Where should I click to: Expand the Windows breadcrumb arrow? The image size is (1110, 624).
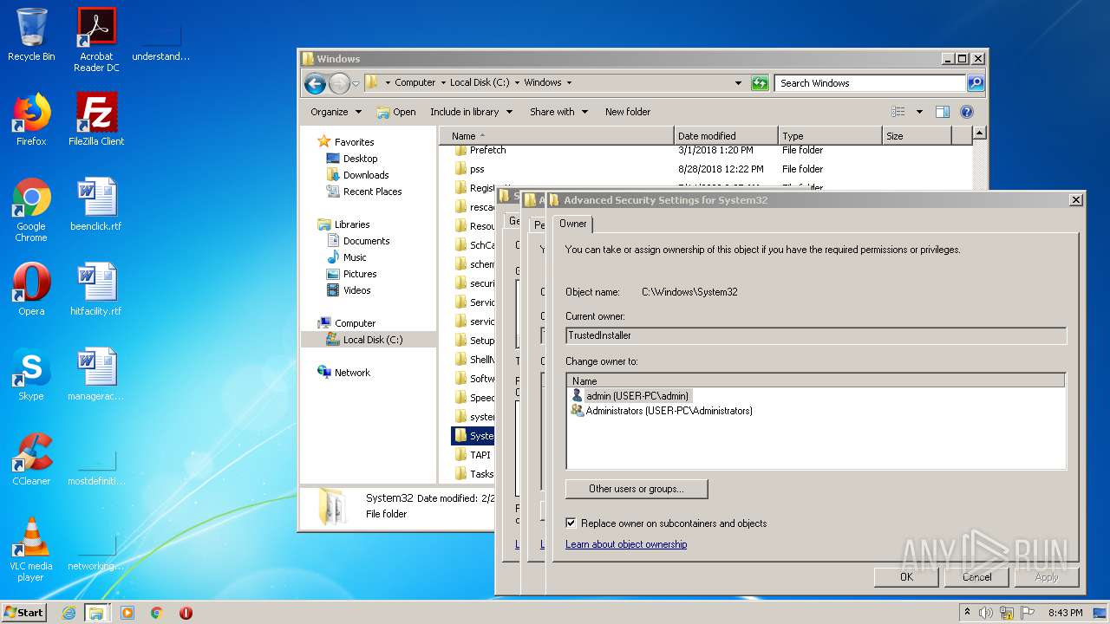(569, 83)
